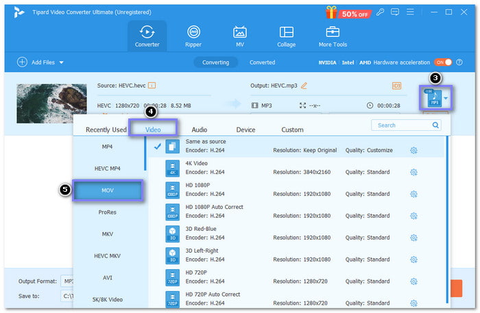
Task: Open the MV maker module
Action: pyautogui.click(x=240, y=36)
